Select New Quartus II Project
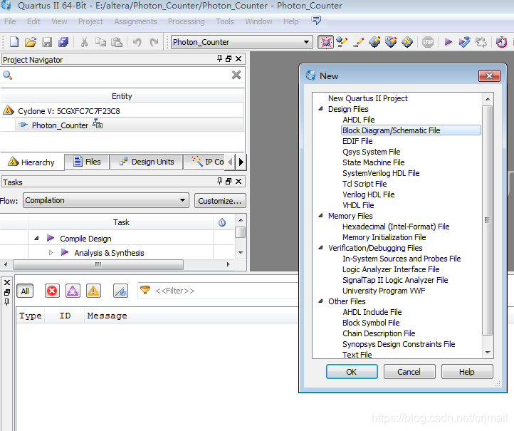 coord(368,98)
